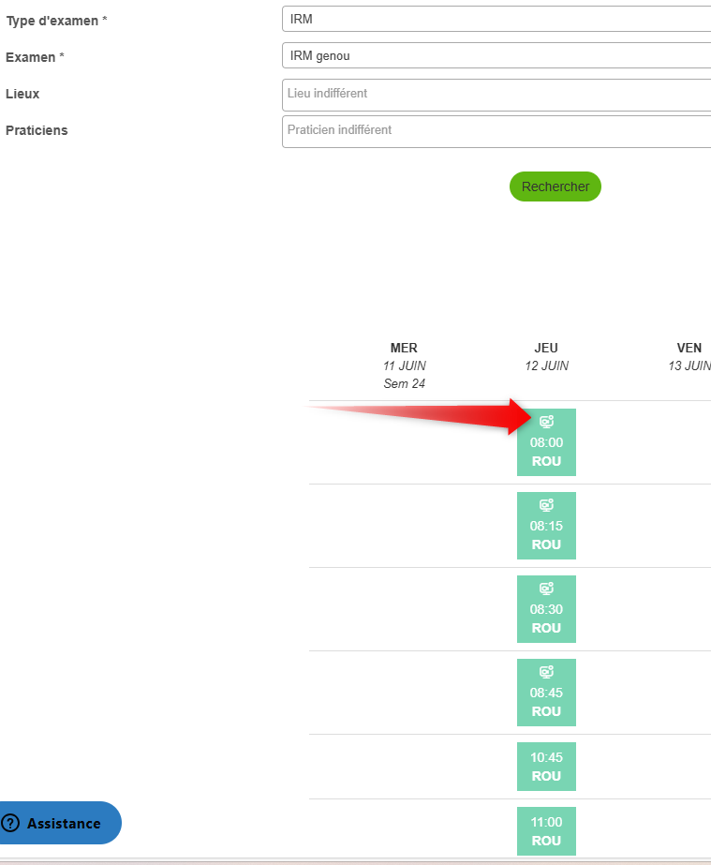Screen dimensions: 711x865
Task: Open the Examen IRM genou dropdown
Action: point(496,55)
